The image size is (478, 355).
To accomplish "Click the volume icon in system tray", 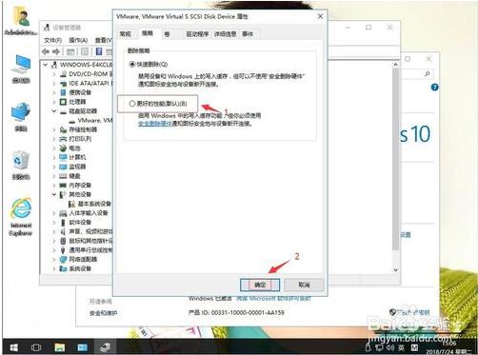I will tap(390, 347).
